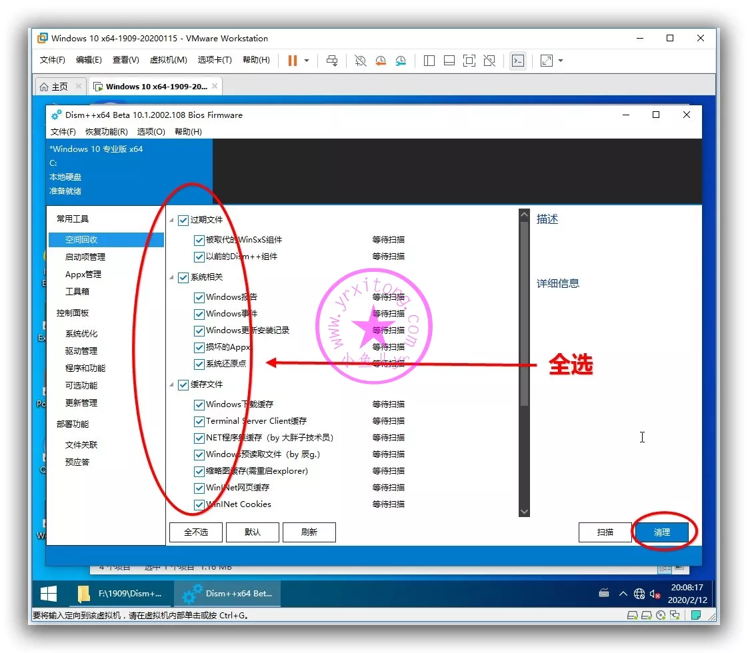Click the VMware pause virtual machine icon
The width and height of the screenshot is (748, 653).
coord(292,61)
